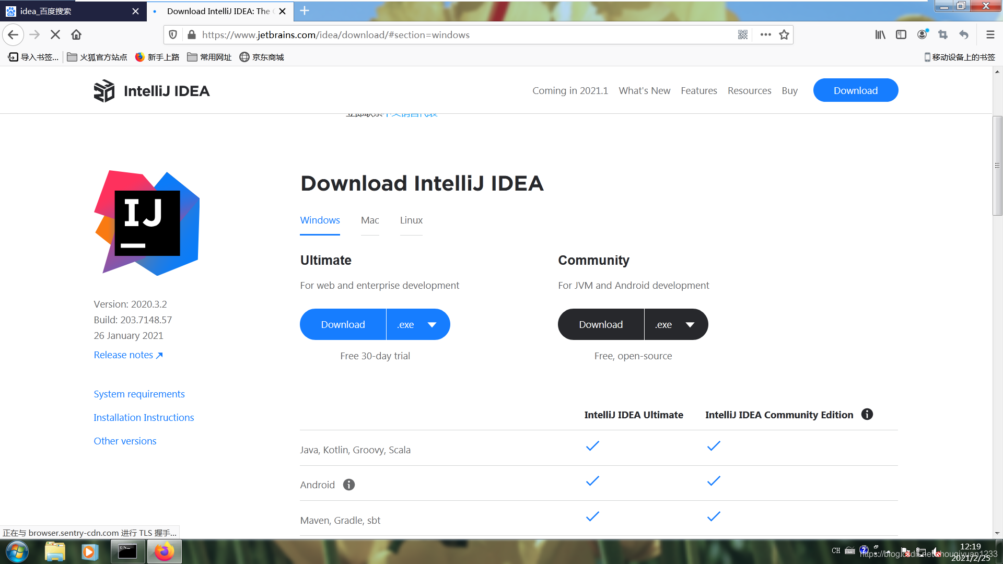
Task: Go back with the browser back arrow
Action: point(13,34)
